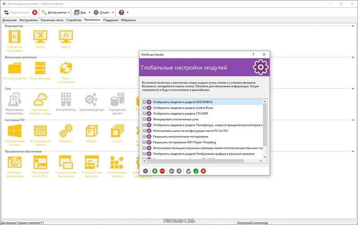Cancel with the red X icon in dialog toolbar
Viewport: 358px width, 225px height.
pyautogui.click(x=204, y=171)
